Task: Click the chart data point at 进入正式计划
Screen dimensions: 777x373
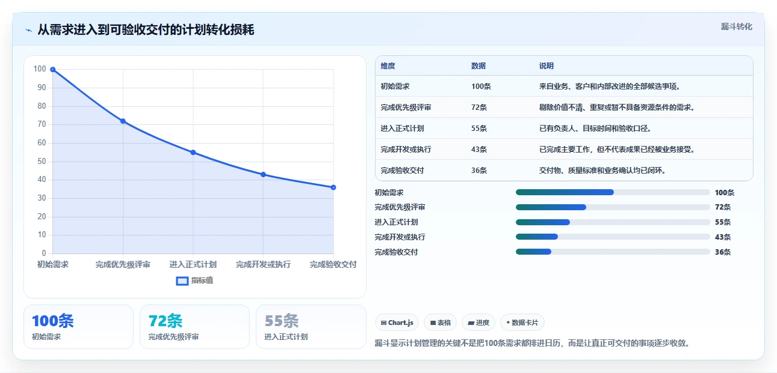Action: click(193, 153)
